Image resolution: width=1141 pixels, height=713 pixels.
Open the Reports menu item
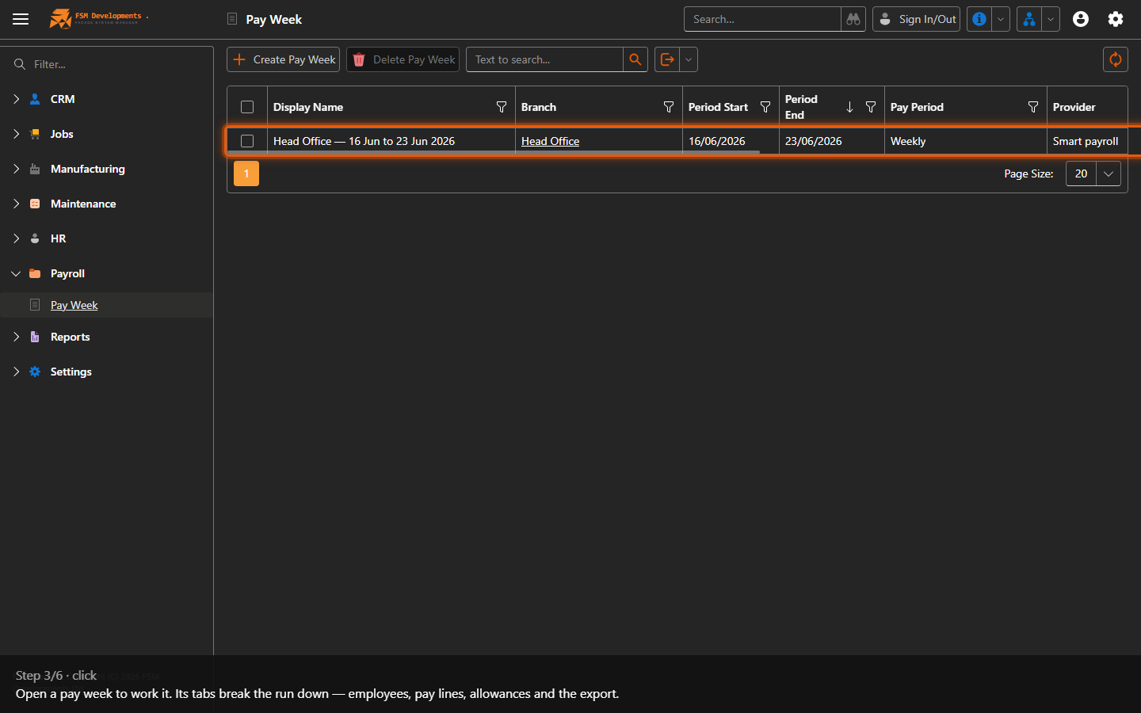pos(70,337)
